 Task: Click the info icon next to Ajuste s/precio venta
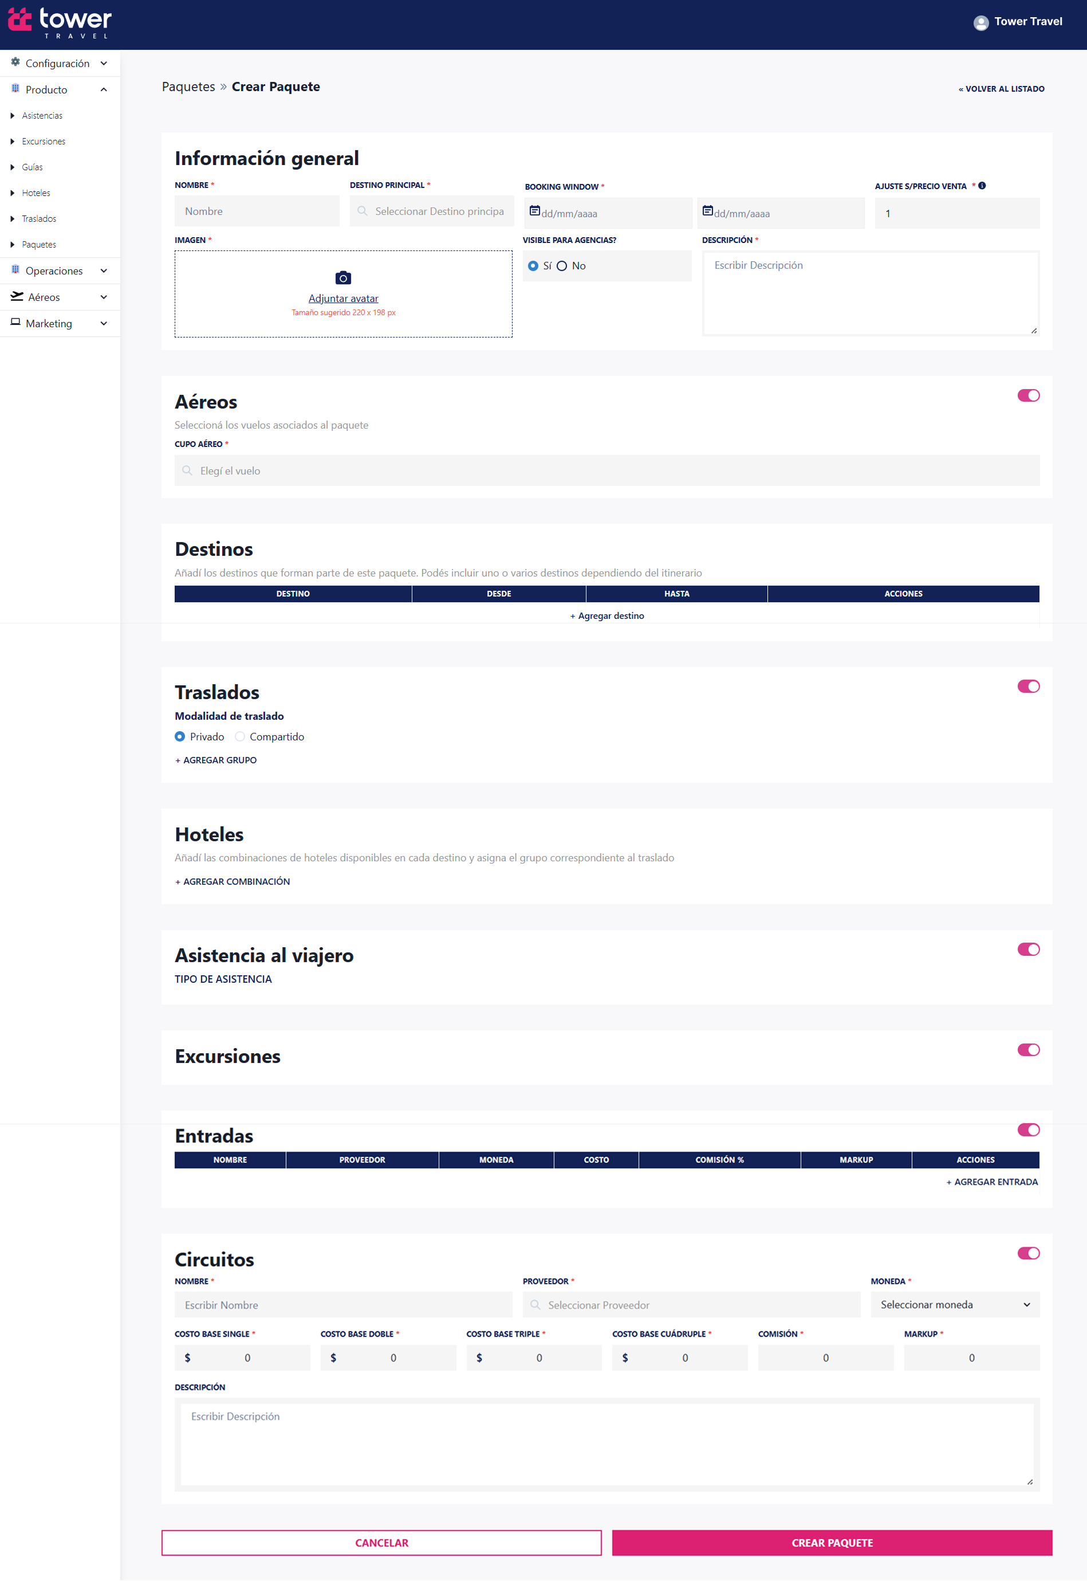[x=982, y=185]
